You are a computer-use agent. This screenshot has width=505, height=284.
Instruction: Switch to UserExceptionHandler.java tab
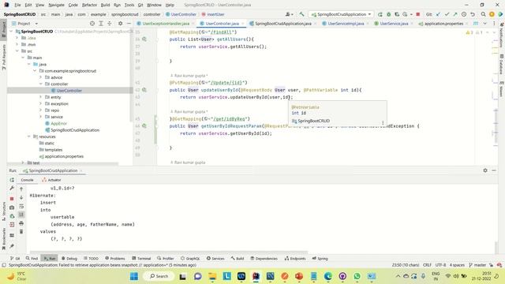165,24
